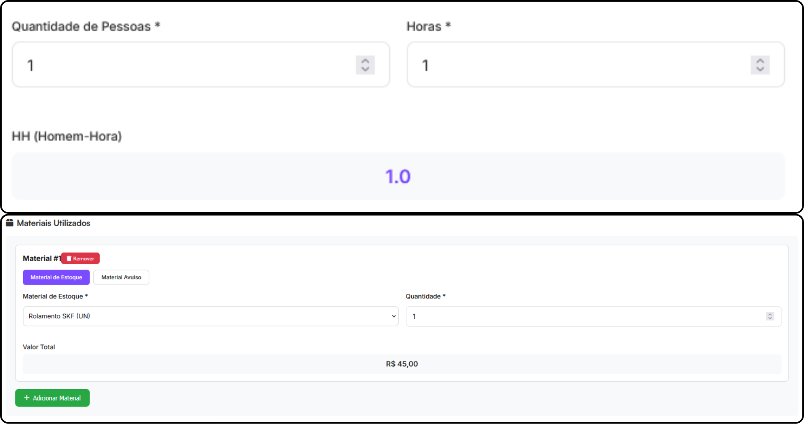
Task: Click the material Quantidade input field
Action: [586, 316]
